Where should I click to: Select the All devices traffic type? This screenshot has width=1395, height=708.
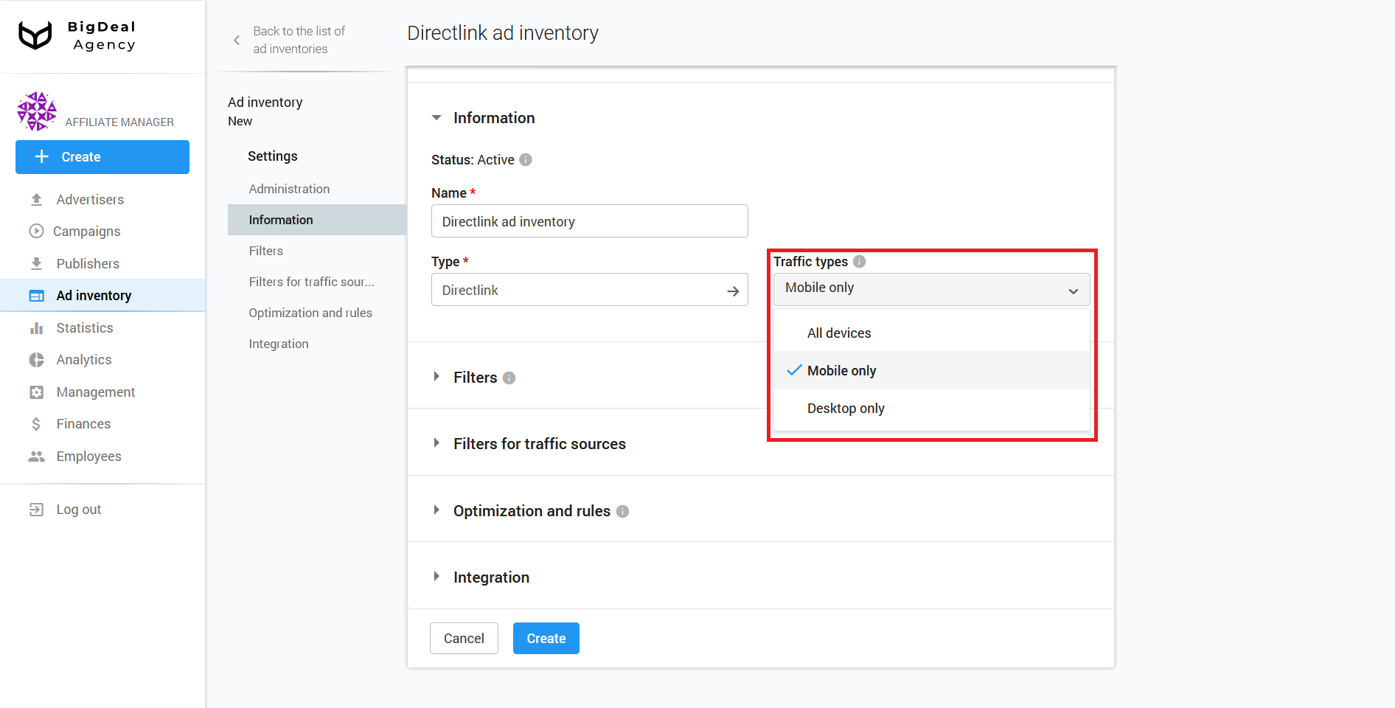tap(839, 333)
